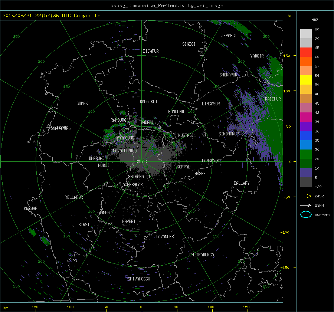Pick the royal blue 35-36 dBZ swatch
The image size is (334, 312).
[306, 136]
